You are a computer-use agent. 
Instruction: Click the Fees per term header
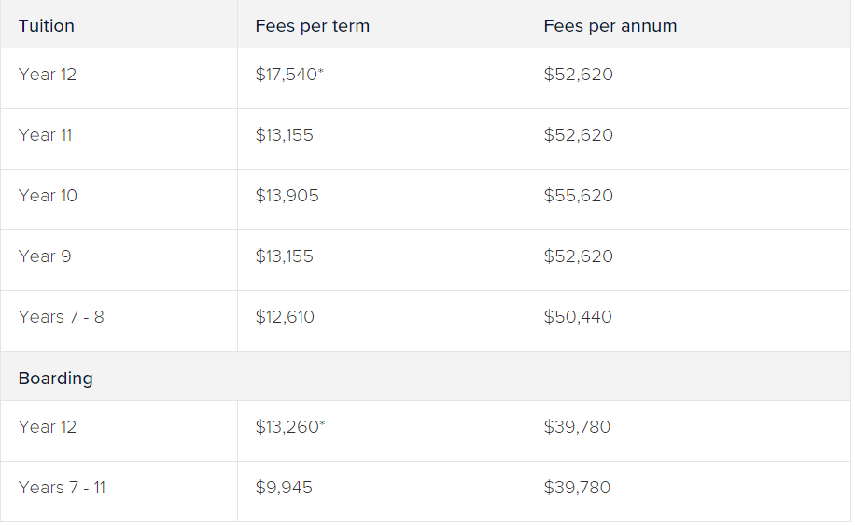[313, 26]
